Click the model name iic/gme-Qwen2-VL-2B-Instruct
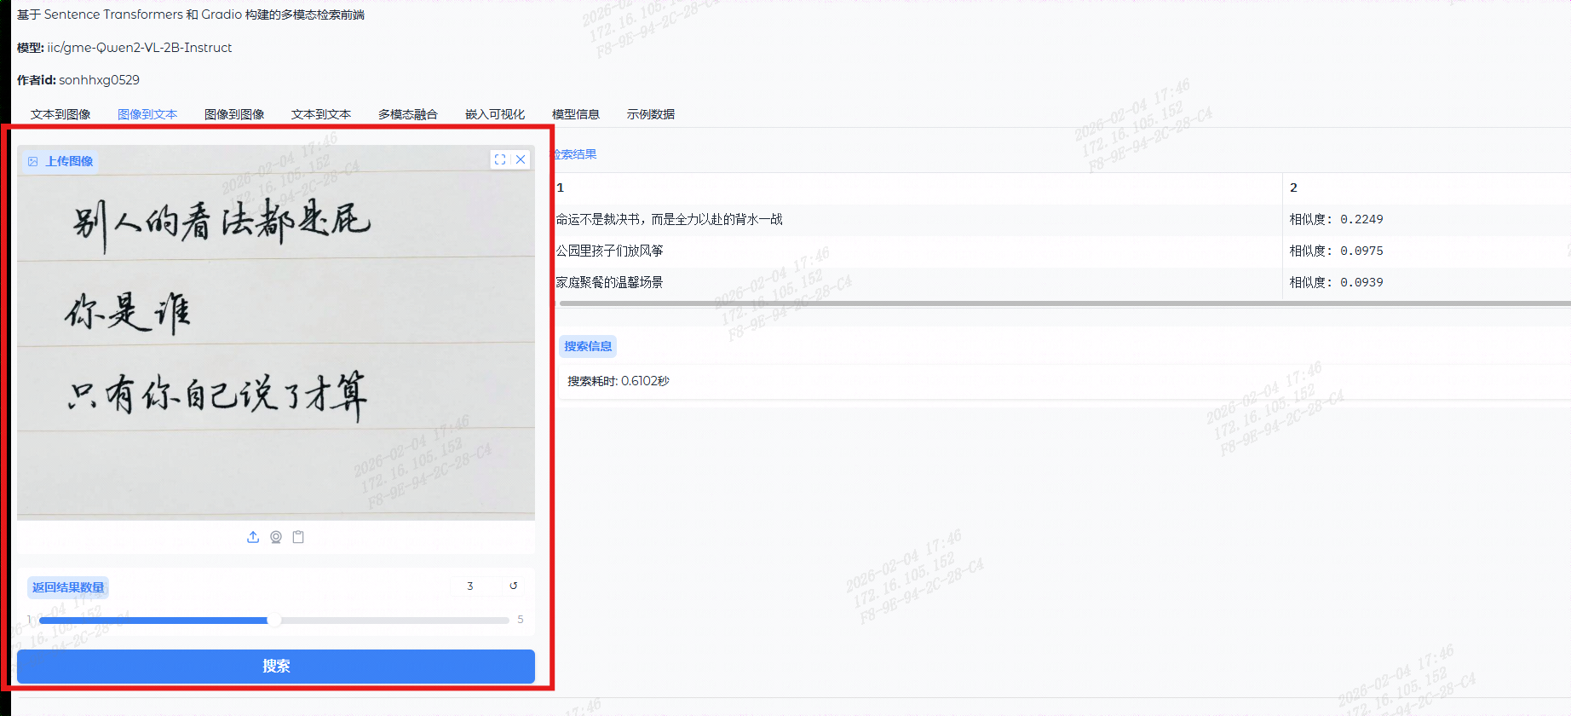 (140, 48)
